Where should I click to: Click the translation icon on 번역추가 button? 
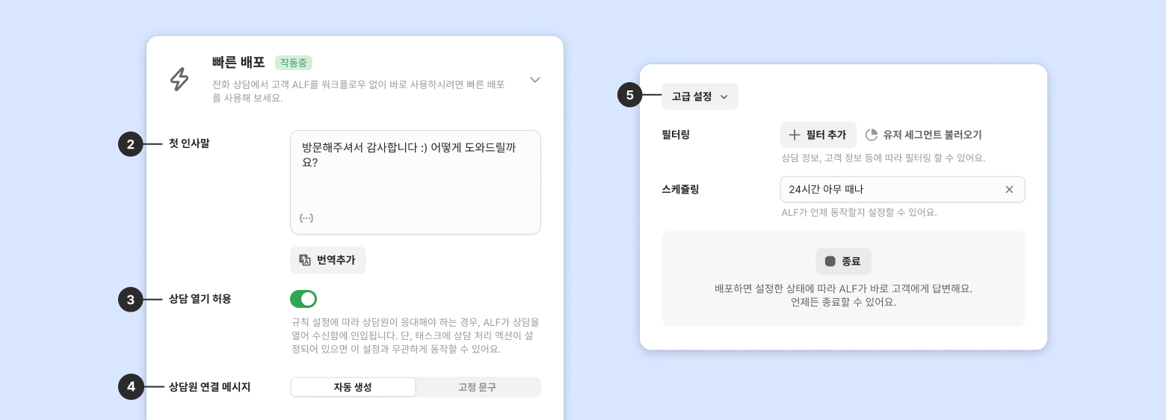click(x=305, y=260)
